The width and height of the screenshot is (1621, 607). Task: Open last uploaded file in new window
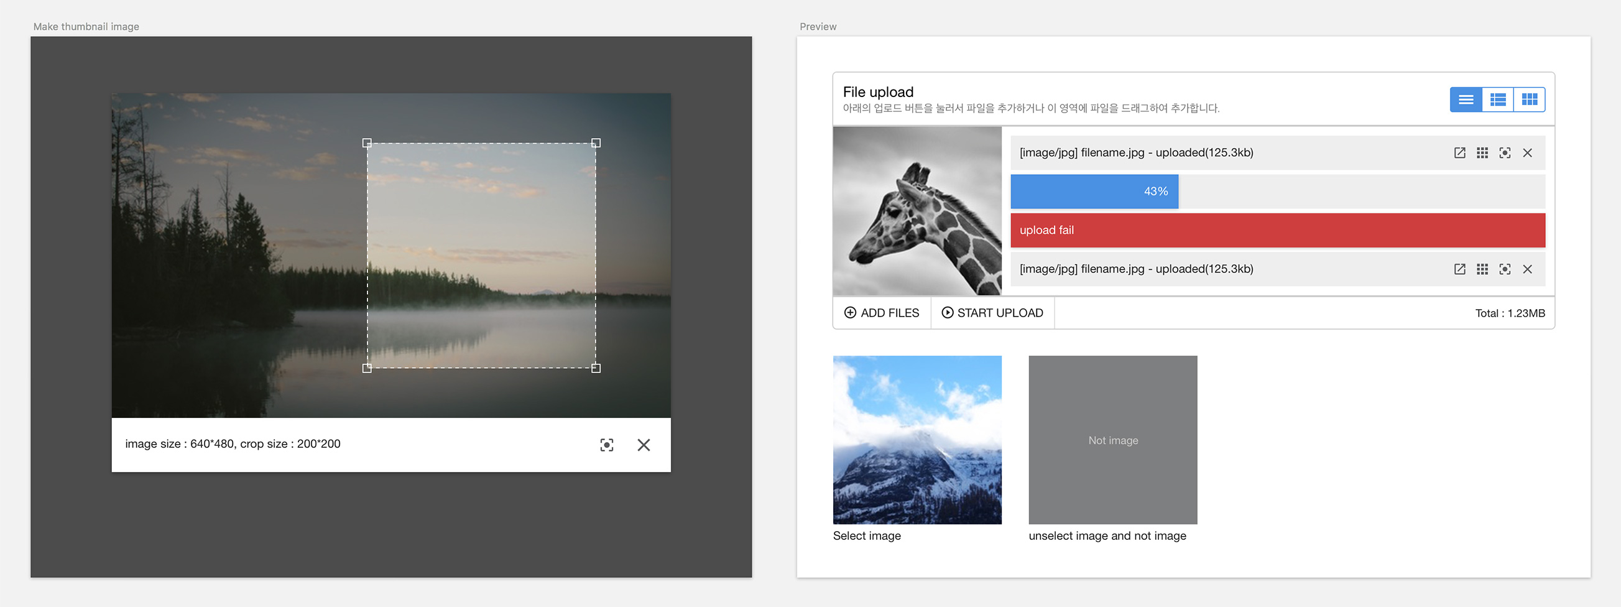(1459, 269)
